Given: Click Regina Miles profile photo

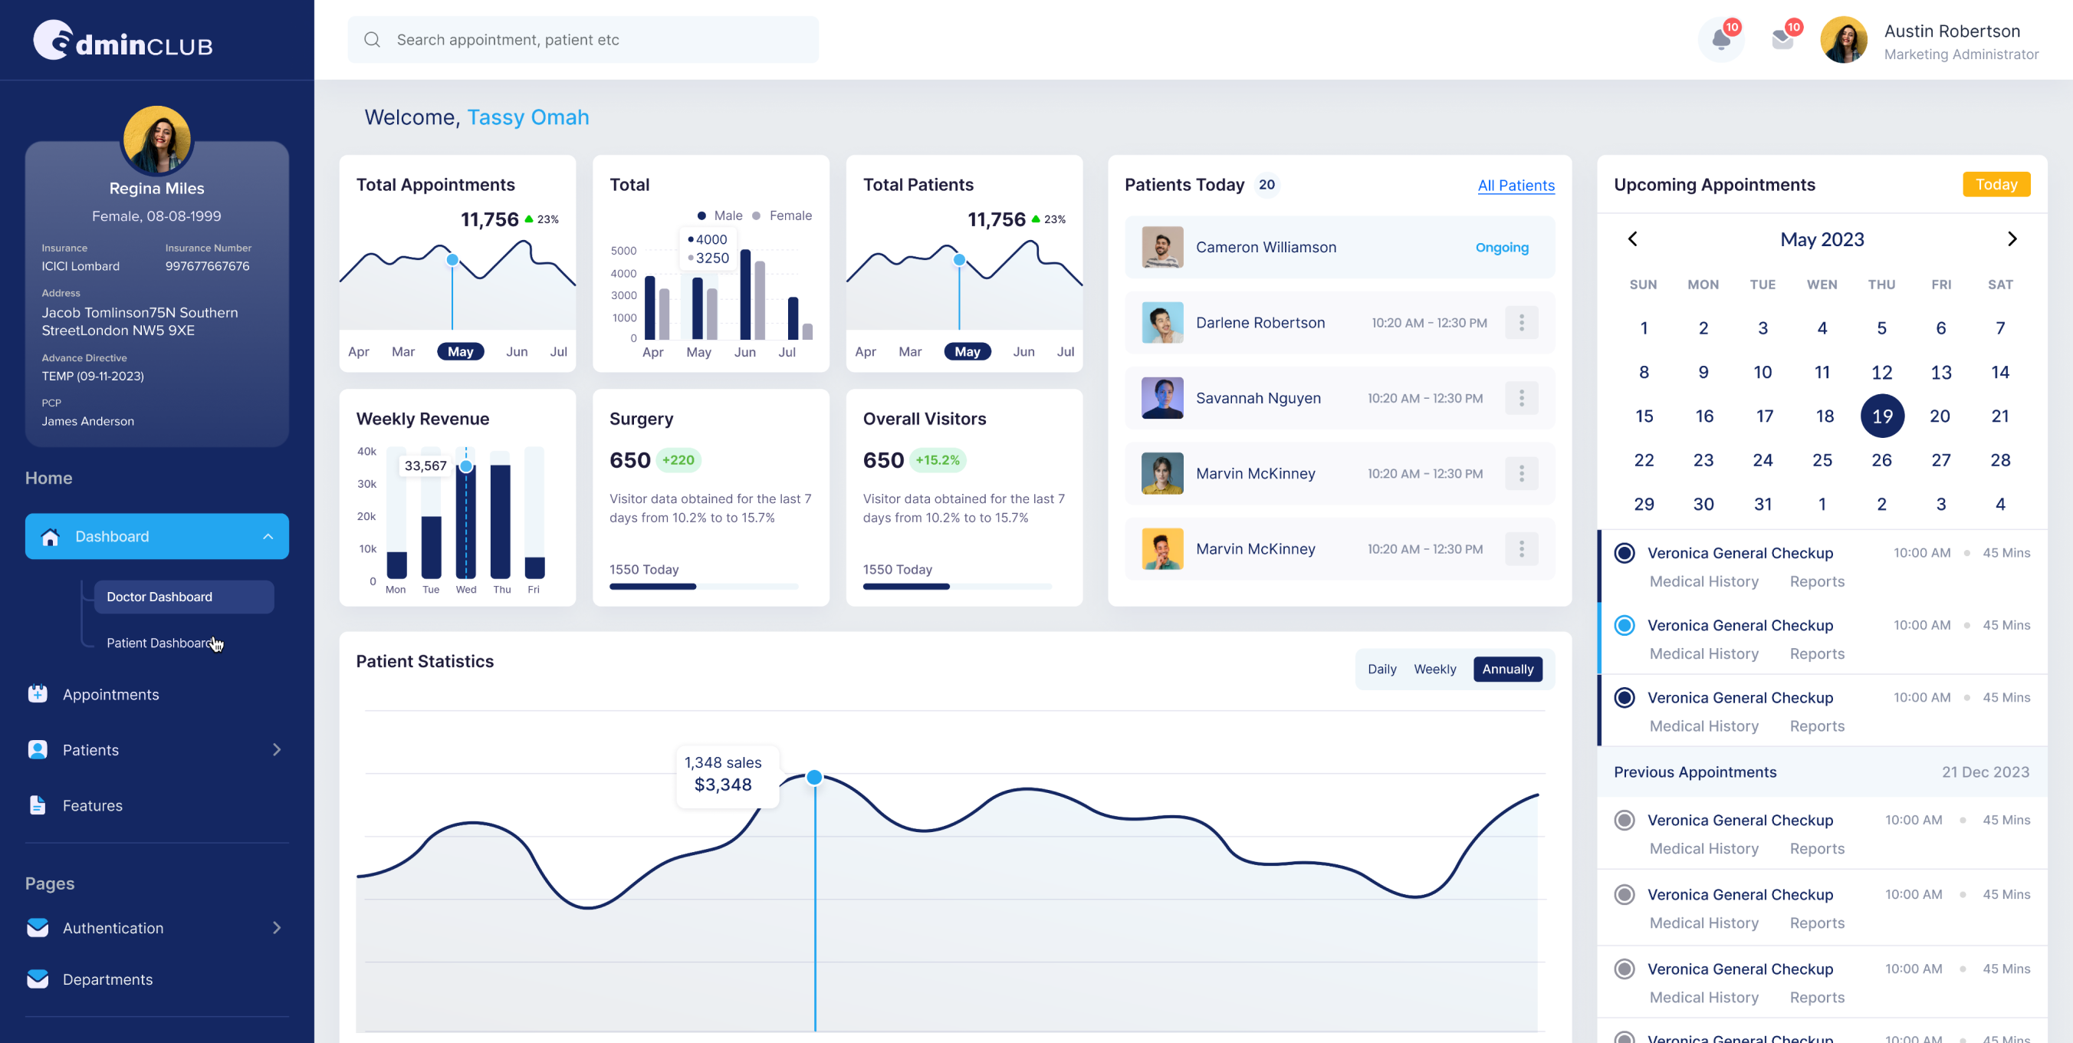Looking at the screenshot, I should pyautogui.click(x=157, y=140).
